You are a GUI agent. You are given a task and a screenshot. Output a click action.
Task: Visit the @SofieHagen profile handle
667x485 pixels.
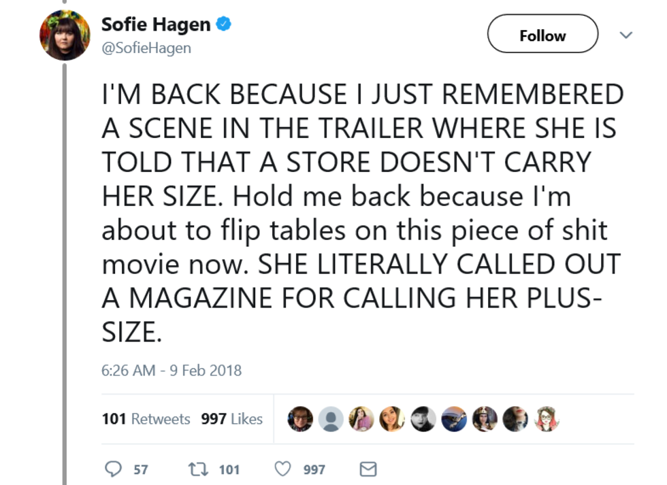[147, 48]
